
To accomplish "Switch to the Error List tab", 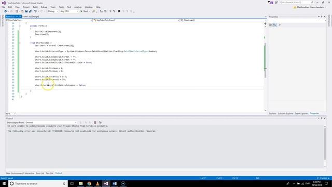I will click(x=40, y=173).
